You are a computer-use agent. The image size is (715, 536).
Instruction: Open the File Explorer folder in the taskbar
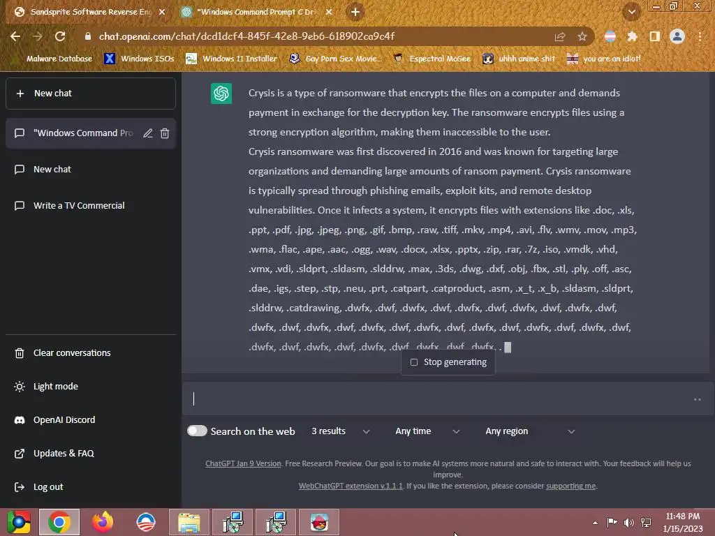[x=189, y=522]
